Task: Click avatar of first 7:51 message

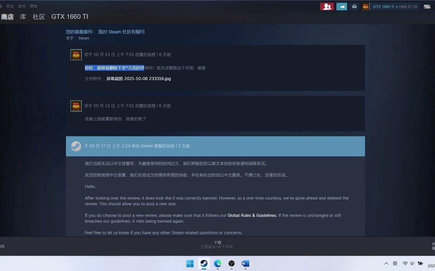Action: click(76, 55)
